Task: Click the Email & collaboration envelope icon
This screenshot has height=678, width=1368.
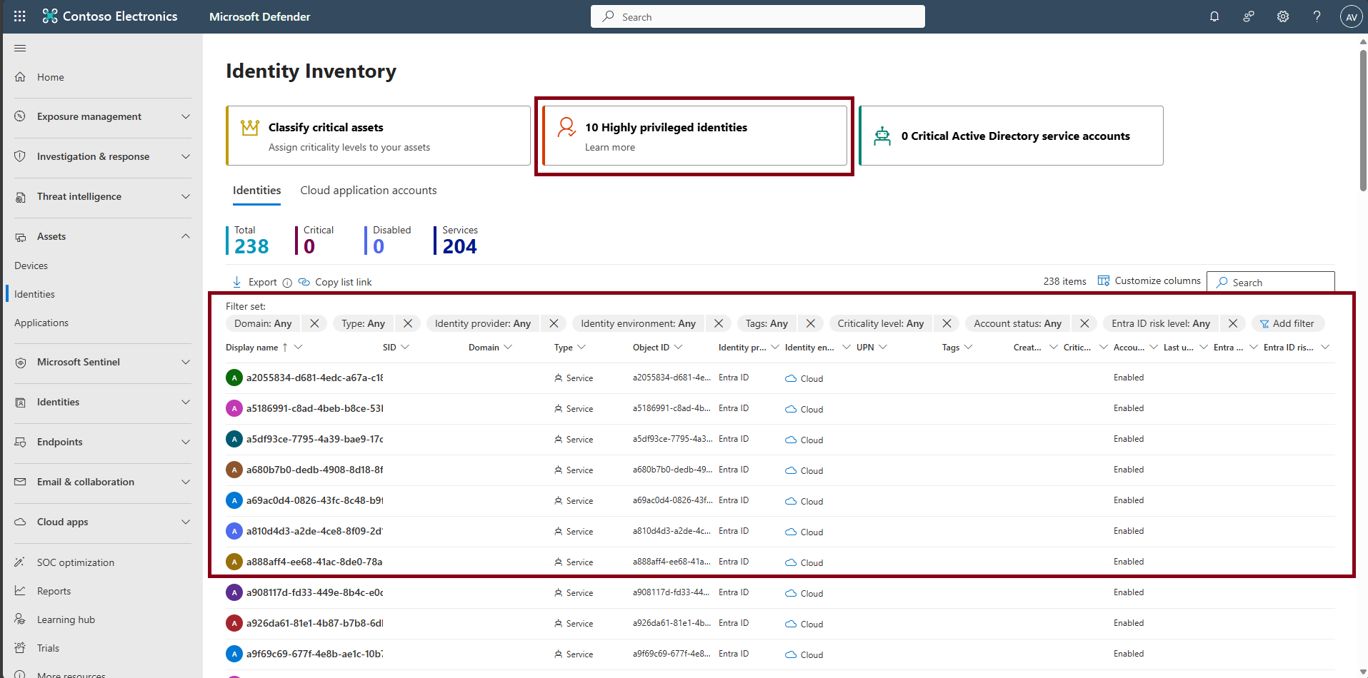Action: 20,482
